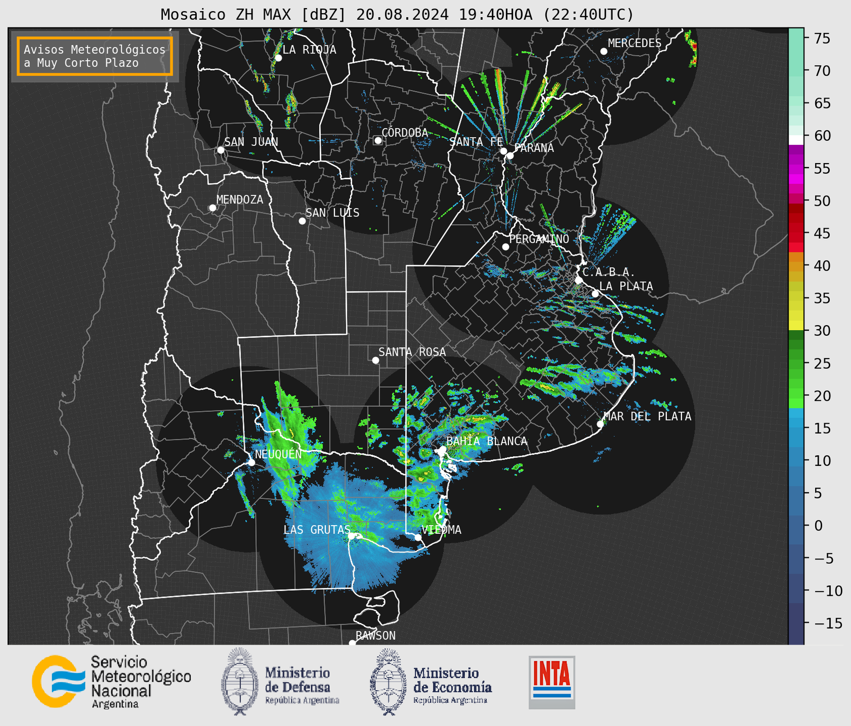Click the NEUQUÉN label
Image resolution: width=851 pixels, height=726 pixels.
pos(278,454)
